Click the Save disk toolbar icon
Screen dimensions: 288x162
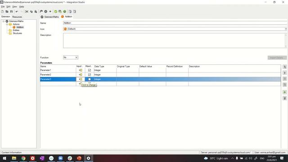11,11
